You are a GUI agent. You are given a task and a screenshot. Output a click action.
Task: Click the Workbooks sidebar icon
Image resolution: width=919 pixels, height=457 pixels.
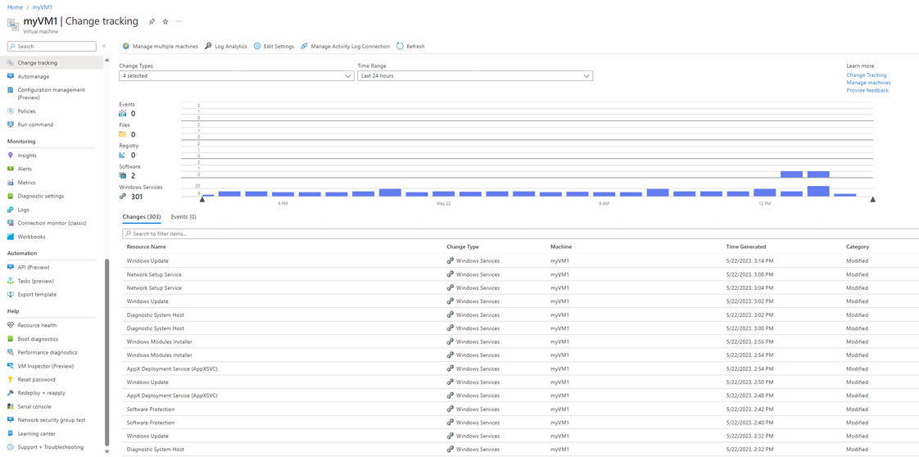[11, 237]
